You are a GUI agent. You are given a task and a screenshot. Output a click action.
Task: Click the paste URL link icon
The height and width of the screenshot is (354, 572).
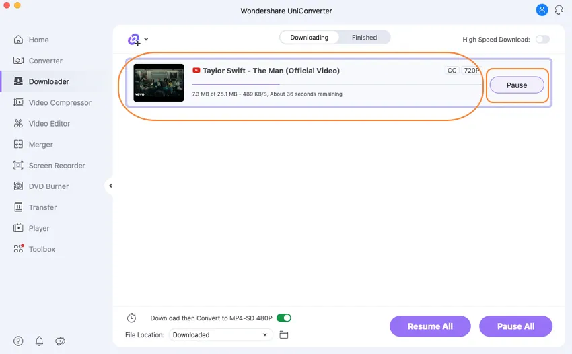coord(134,40)
